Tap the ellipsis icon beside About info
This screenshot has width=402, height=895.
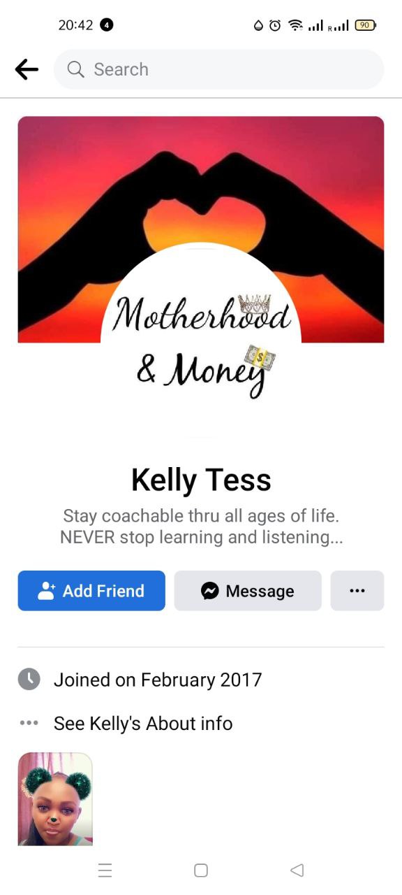29,723
